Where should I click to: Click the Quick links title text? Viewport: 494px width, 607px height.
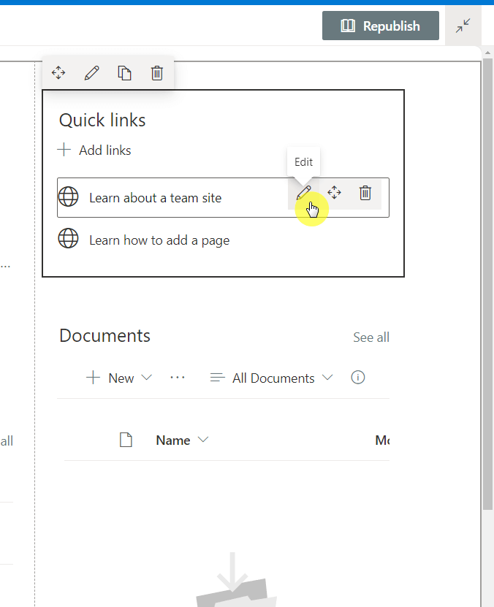tap(102, 120)
